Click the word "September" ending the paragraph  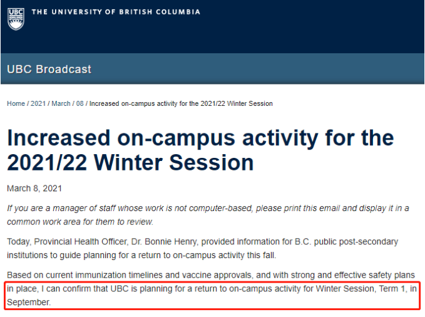[x=27, y=303]
